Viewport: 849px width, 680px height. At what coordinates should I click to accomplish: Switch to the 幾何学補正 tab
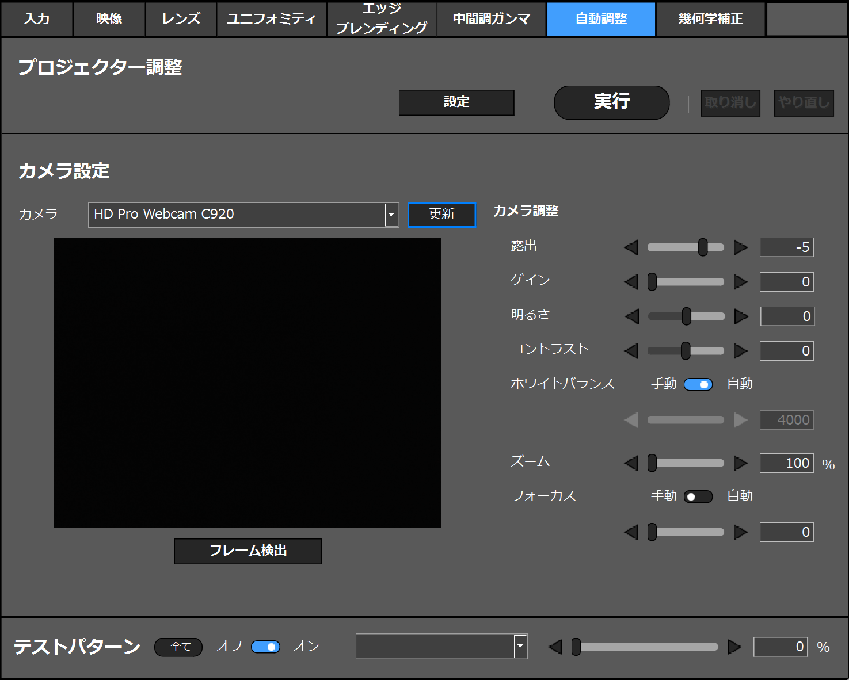[x=710, y=19]
